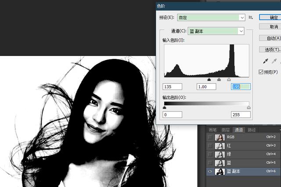Toggle the 预览 preview checkbox
This screenshot has height=187, width=281.
[262, 72]
